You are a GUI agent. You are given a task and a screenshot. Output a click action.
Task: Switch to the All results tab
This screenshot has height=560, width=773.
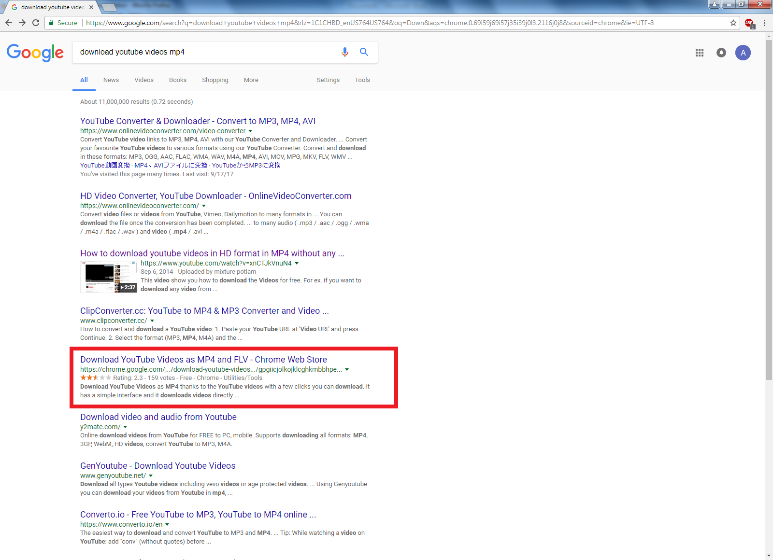pyautogui.click(x=84, y=80)
